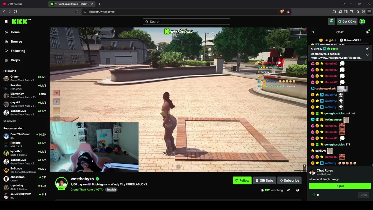Open the Grand Theft Auto V category link
This screenshot has width=373, height=210.
click(87, 190)
